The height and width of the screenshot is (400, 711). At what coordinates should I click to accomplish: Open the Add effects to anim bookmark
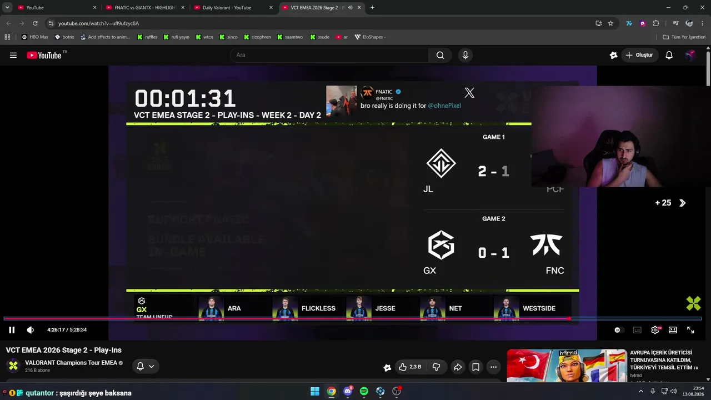pos(105,37)
